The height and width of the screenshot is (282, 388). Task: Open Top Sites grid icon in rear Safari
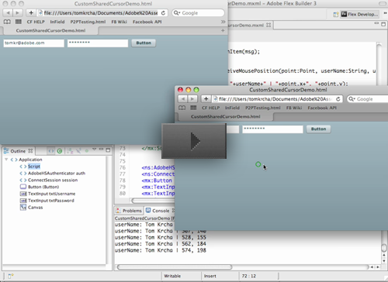(x=19, y=22)
